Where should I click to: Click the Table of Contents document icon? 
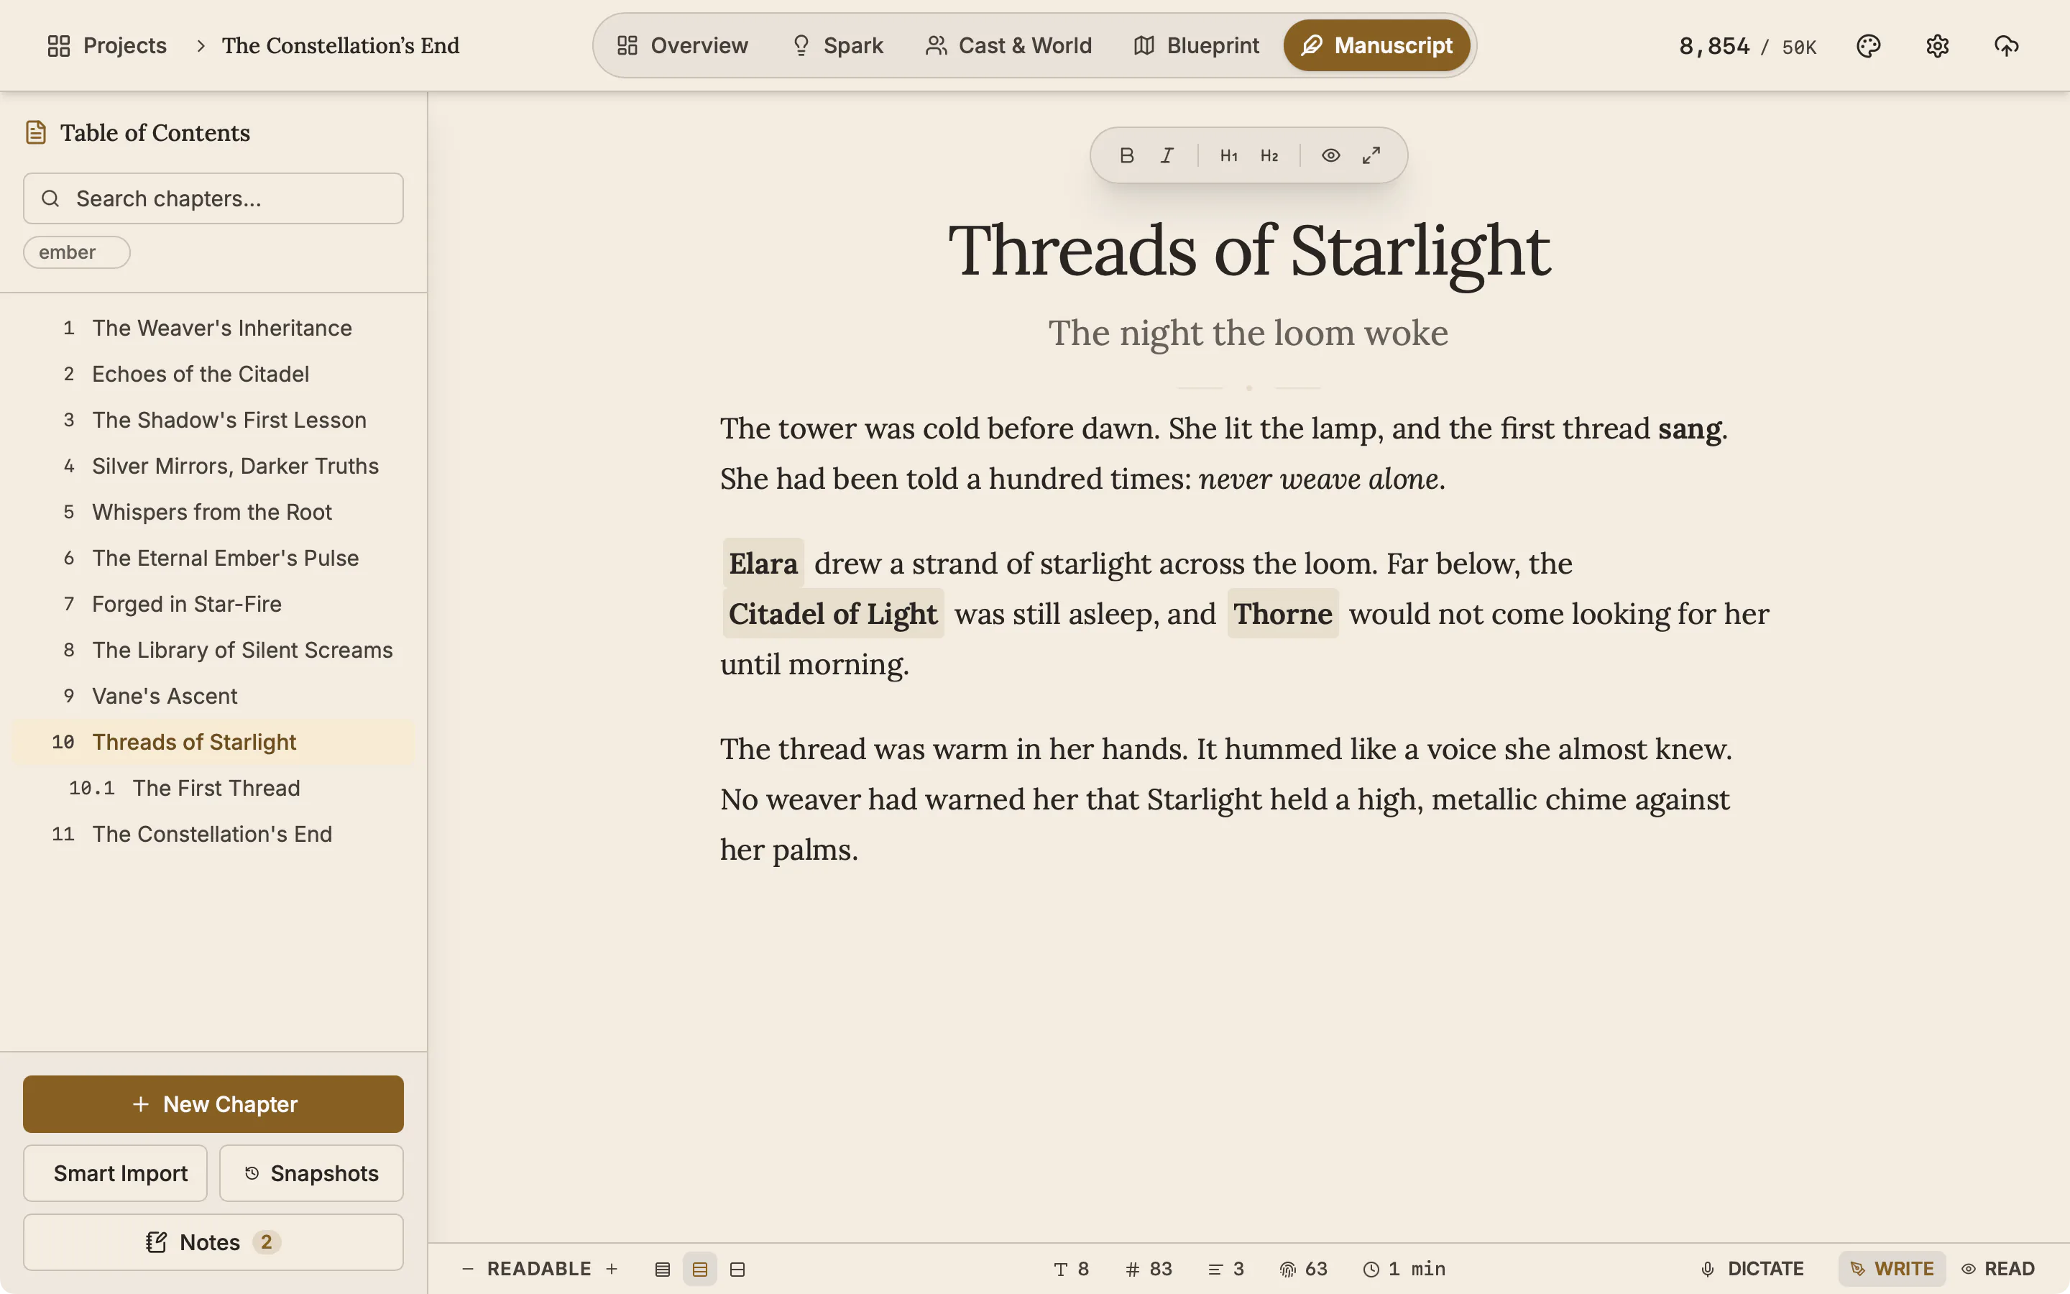click(x=36, y=133)
